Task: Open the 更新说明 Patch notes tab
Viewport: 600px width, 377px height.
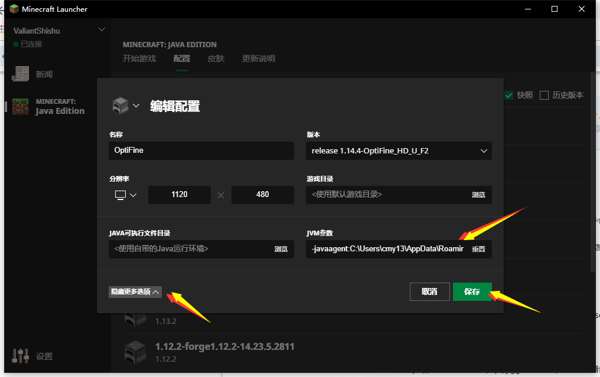Action: (259, 58)
